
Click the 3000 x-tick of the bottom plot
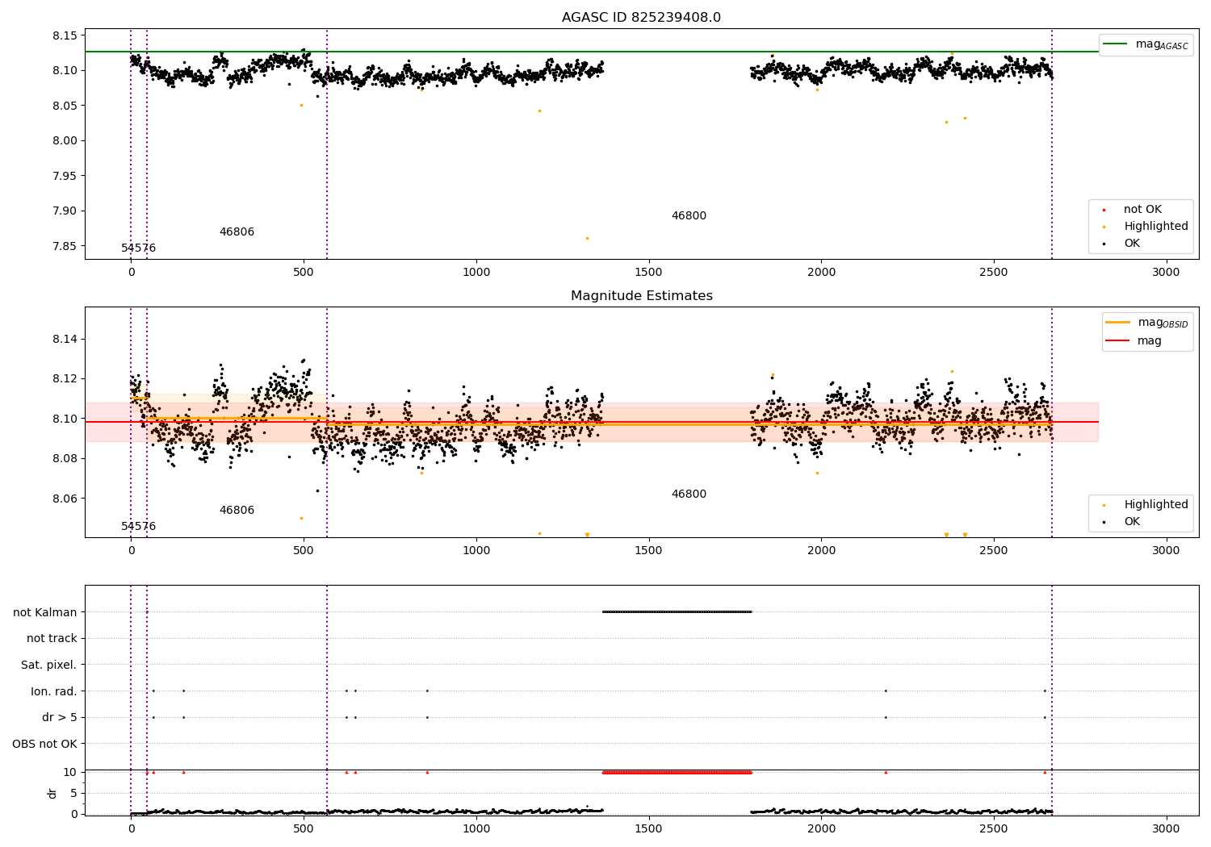pyautogui.click(x=1166, y=828)
